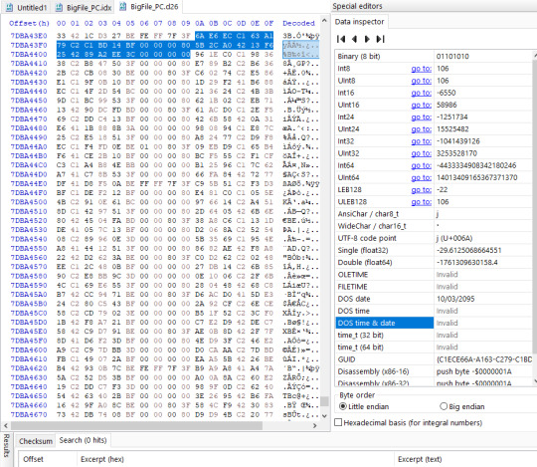Jump to first byte in Data inspector

coord(341,39)
